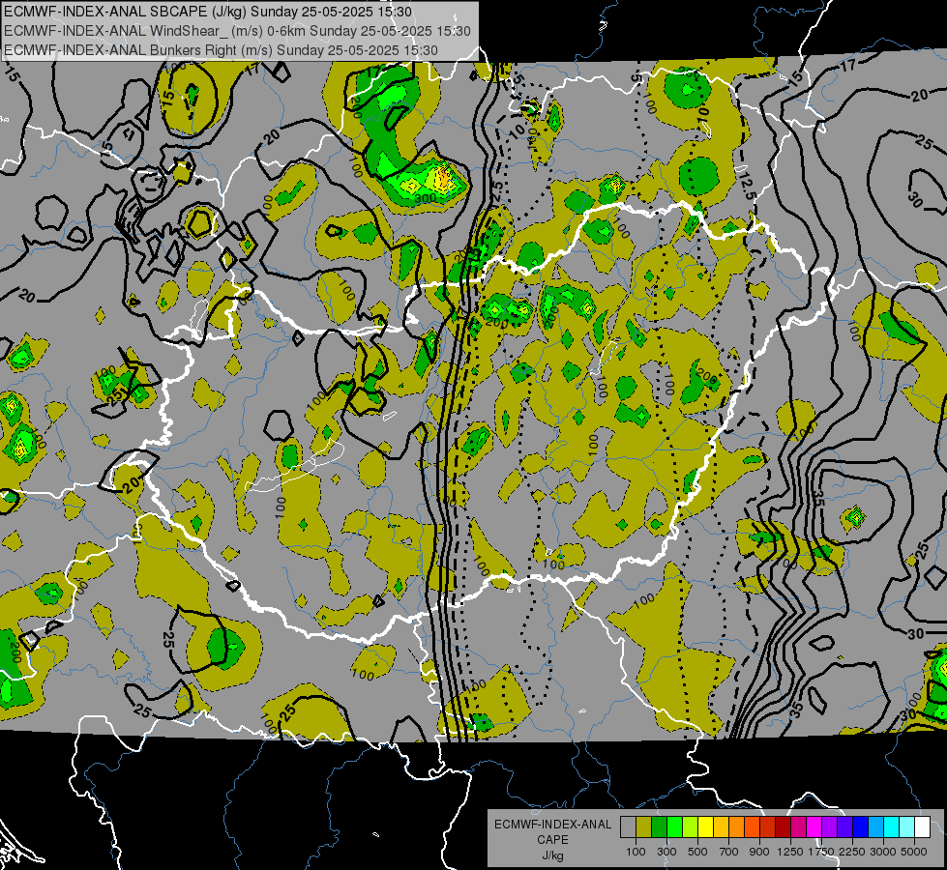Click the bright green legend swatch after 300
This screenshot has width=947, height=870.
click(674, 827)
